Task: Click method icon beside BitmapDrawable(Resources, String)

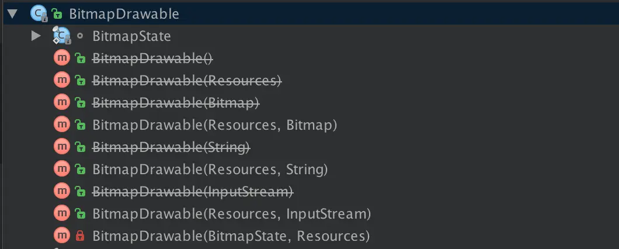Action: pos(61,170)
